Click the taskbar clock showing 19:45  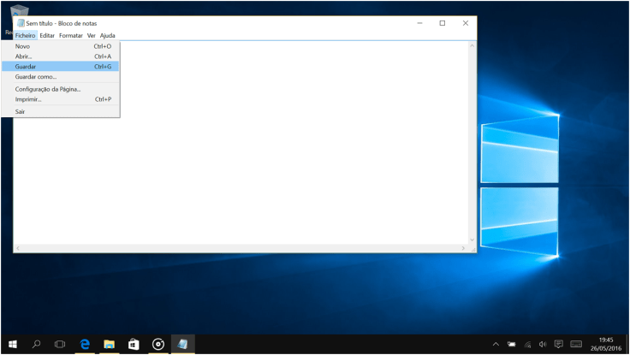tap(606, 344)
